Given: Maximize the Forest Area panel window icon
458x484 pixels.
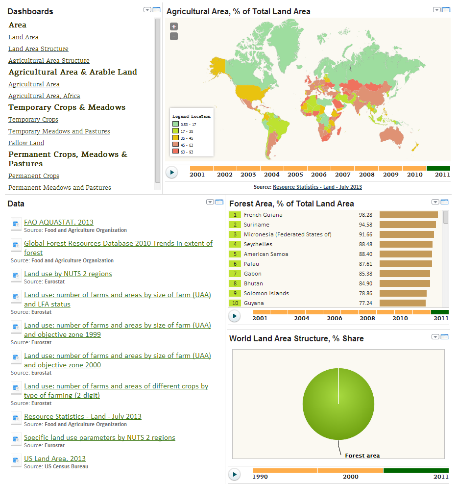Looking at the screenshot, I should tap(445, 202).
